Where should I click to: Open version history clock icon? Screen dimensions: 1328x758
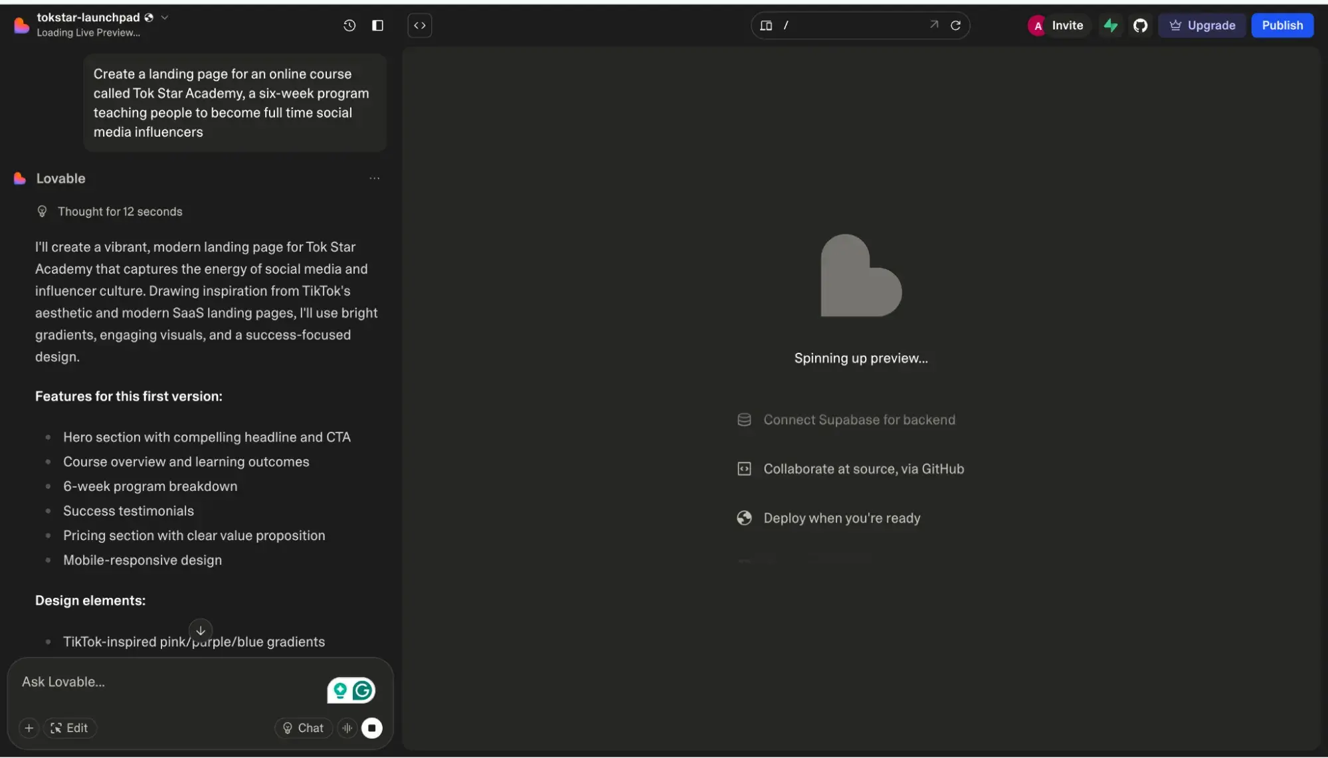point(349,25)
